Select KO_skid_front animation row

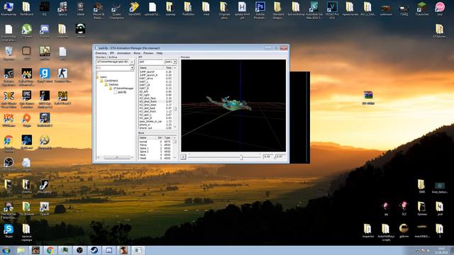point(155,111)
